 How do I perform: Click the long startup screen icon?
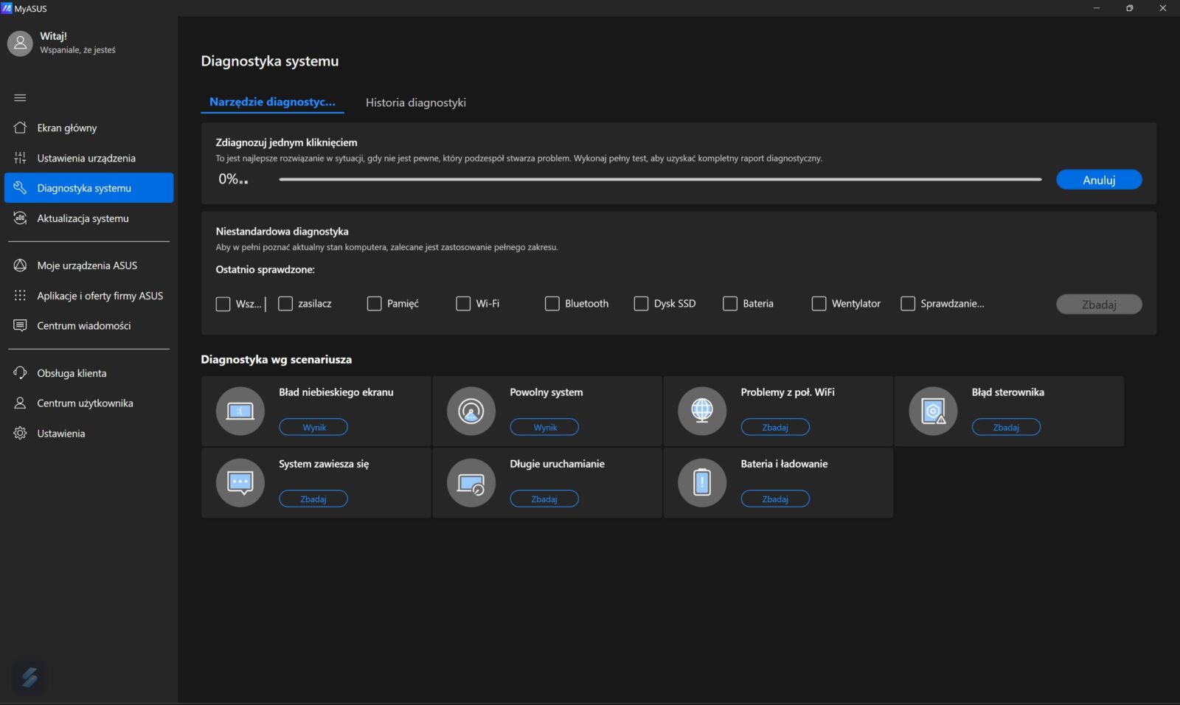click(471, 482)
